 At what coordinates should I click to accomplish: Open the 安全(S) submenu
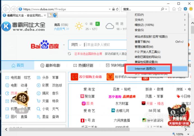[x=160, y=30]
